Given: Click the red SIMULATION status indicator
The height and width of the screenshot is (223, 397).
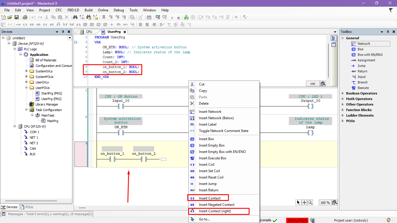Looking at the screenshot, I should pos(297,220).
